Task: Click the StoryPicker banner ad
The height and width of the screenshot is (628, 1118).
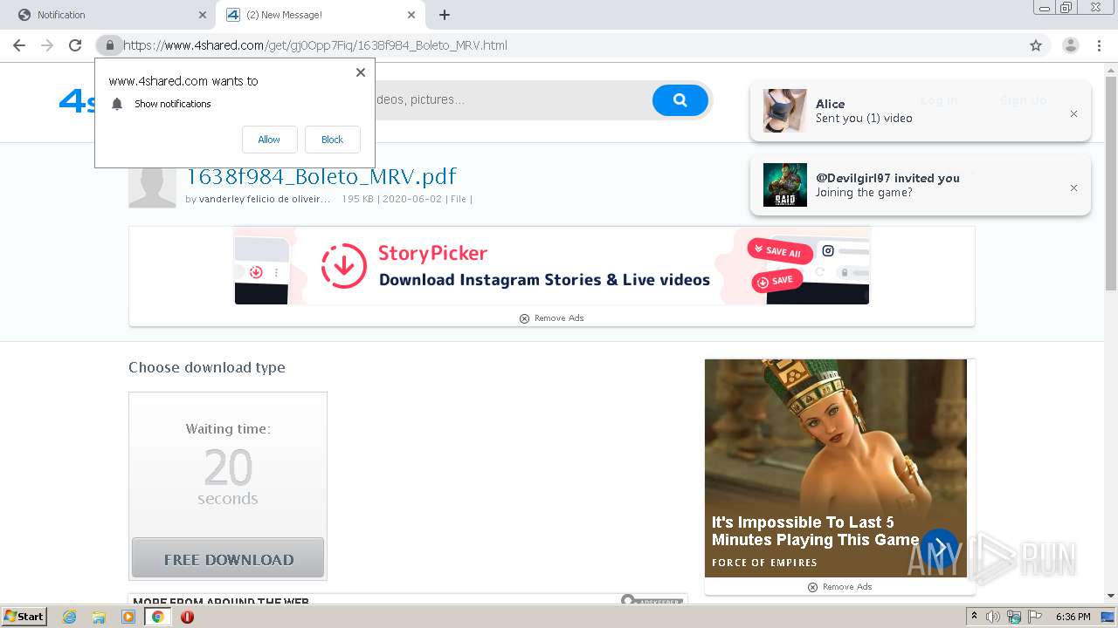Action: click(552, 266)
